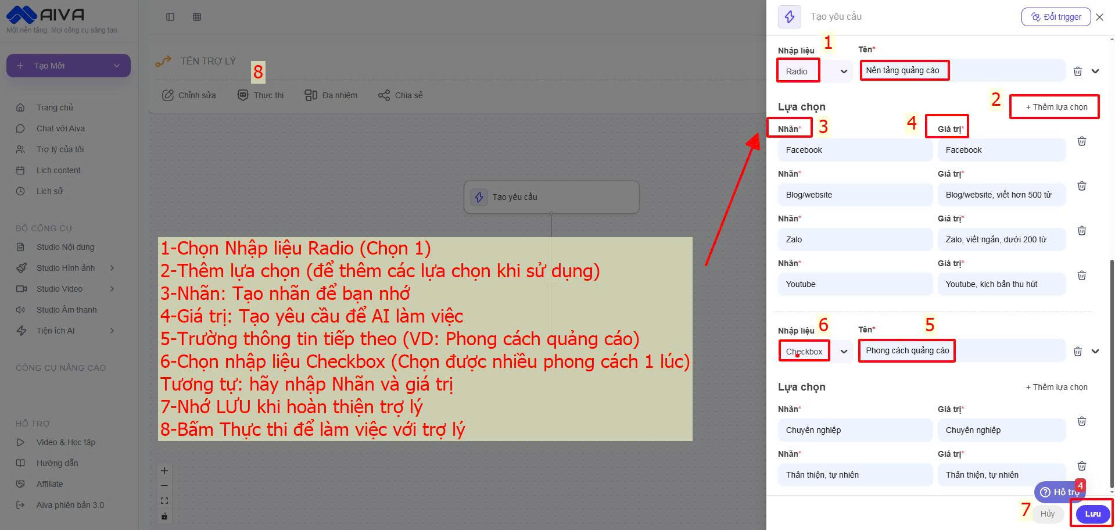Click '+ Thêm lựa chọn' for first field
Screen dimensions: 1115x530
point(1056,107)
